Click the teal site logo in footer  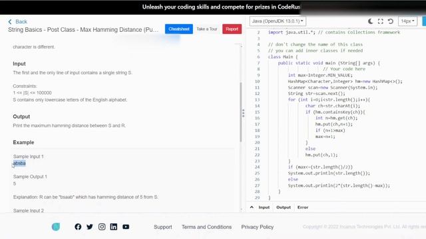(56, 227)
